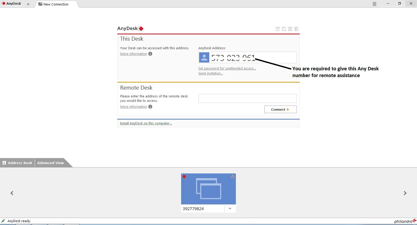
Task: Open AnyDesk Twitter icon
Action: 284,29
